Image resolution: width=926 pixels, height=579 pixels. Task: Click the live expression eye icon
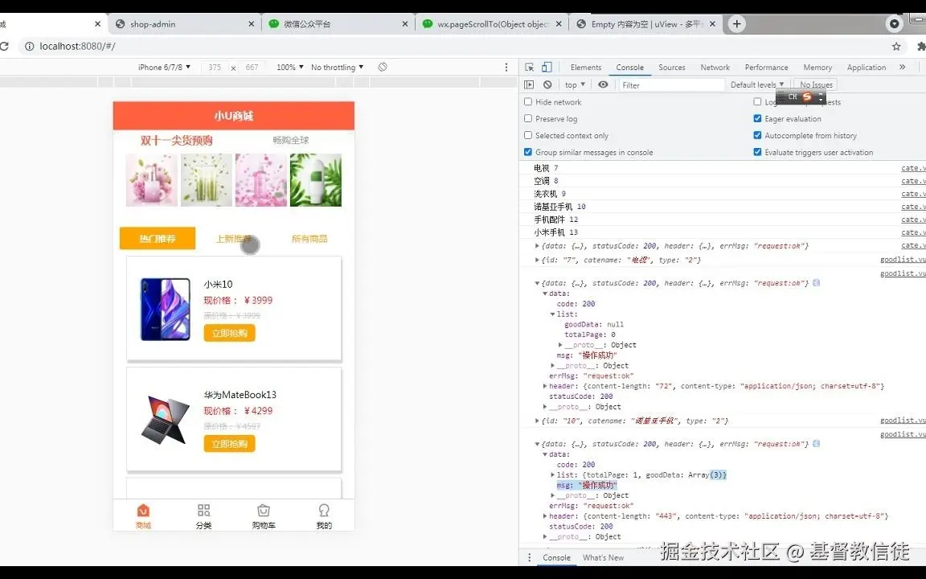(x=603, y=84)
